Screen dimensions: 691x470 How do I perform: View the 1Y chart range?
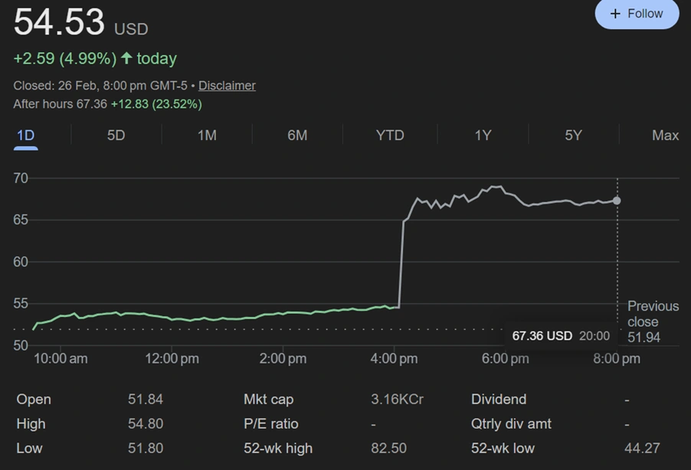pyautogui.click(x=483, y=135)
